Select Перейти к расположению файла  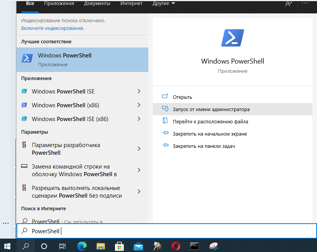pyautogui.click(x=233, y=121)
